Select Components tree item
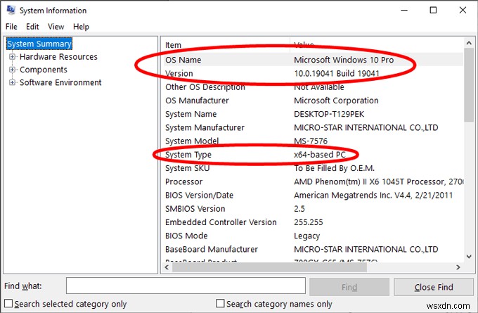Screen dimensions: 478x313 [x=44, y=70]
